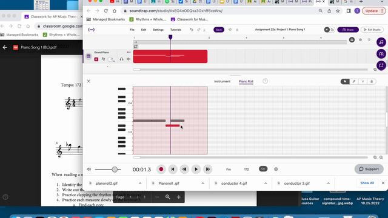The width and height of the screenshot is (388, 218).
Task: Open Grand Piano track options menu
Action: 129,52
